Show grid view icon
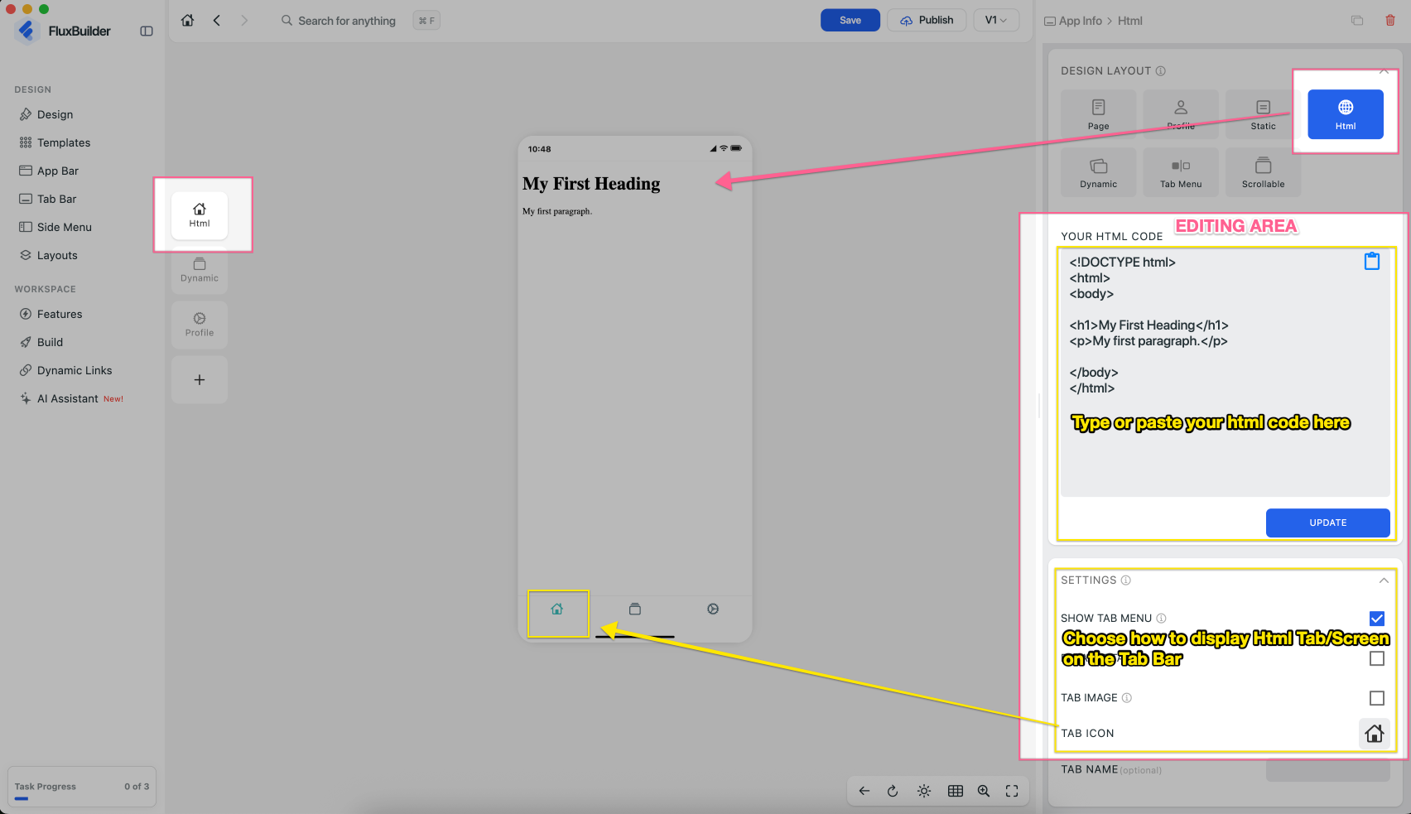 click(956, 791)
